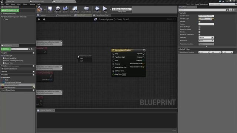Add a new graph with plus icon
This screenshot has width=237, height=133.
[34, 53]
